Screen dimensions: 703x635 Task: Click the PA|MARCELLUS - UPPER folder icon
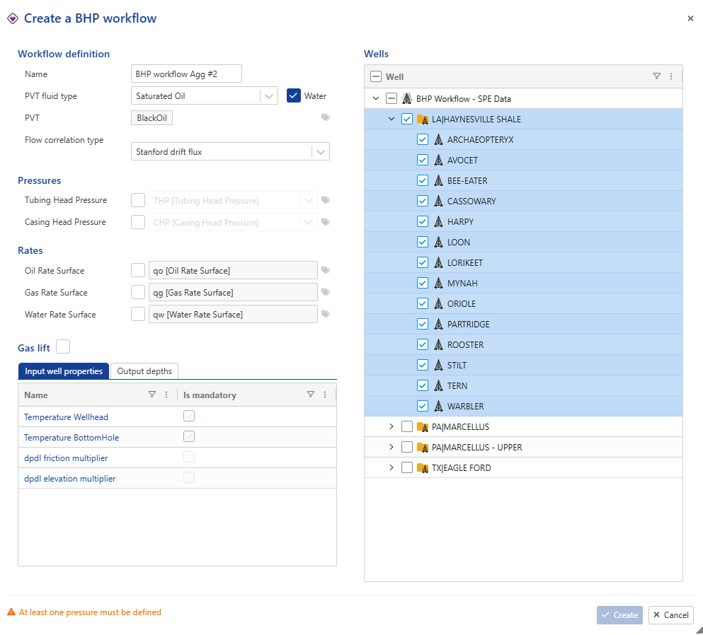pyautogui.click(x=423, y=448)
